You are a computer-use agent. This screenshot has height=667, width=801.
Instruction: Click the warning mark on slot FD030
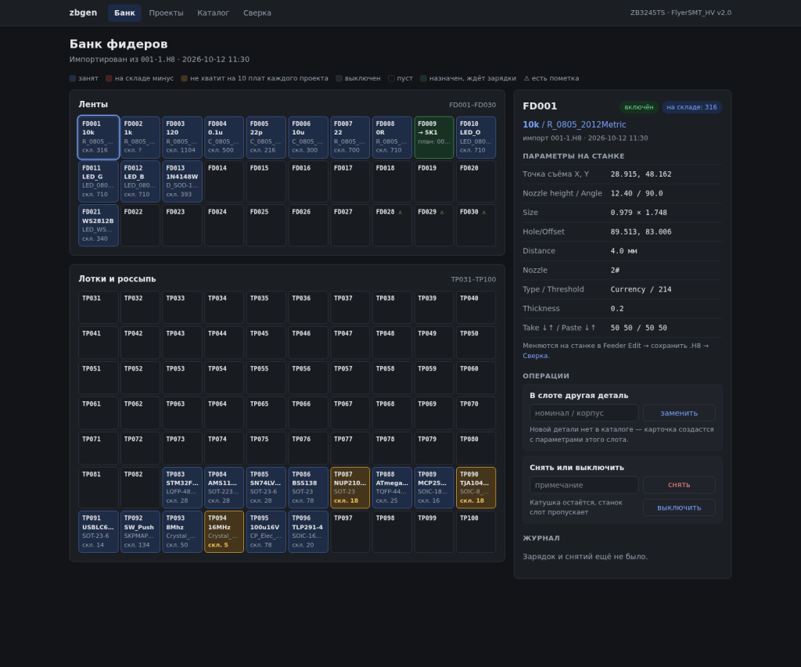pos(483,212)
